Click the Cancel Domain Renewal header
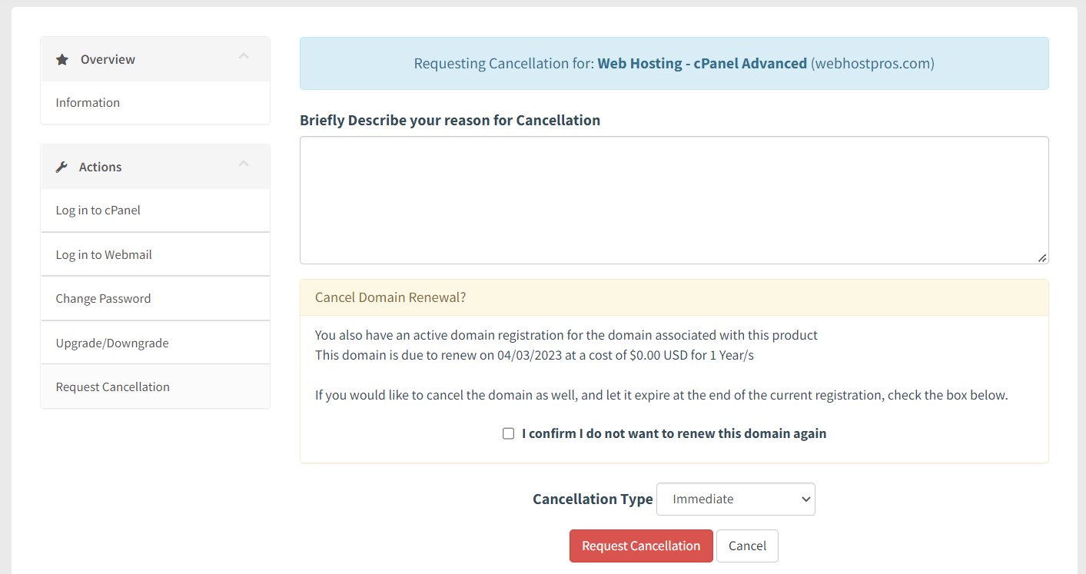The image size is (1086, 574). 390,297
